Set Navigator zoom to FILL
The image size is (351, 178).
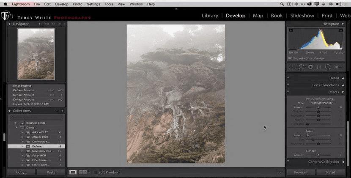pyautogui.click(x=47, y=24)
